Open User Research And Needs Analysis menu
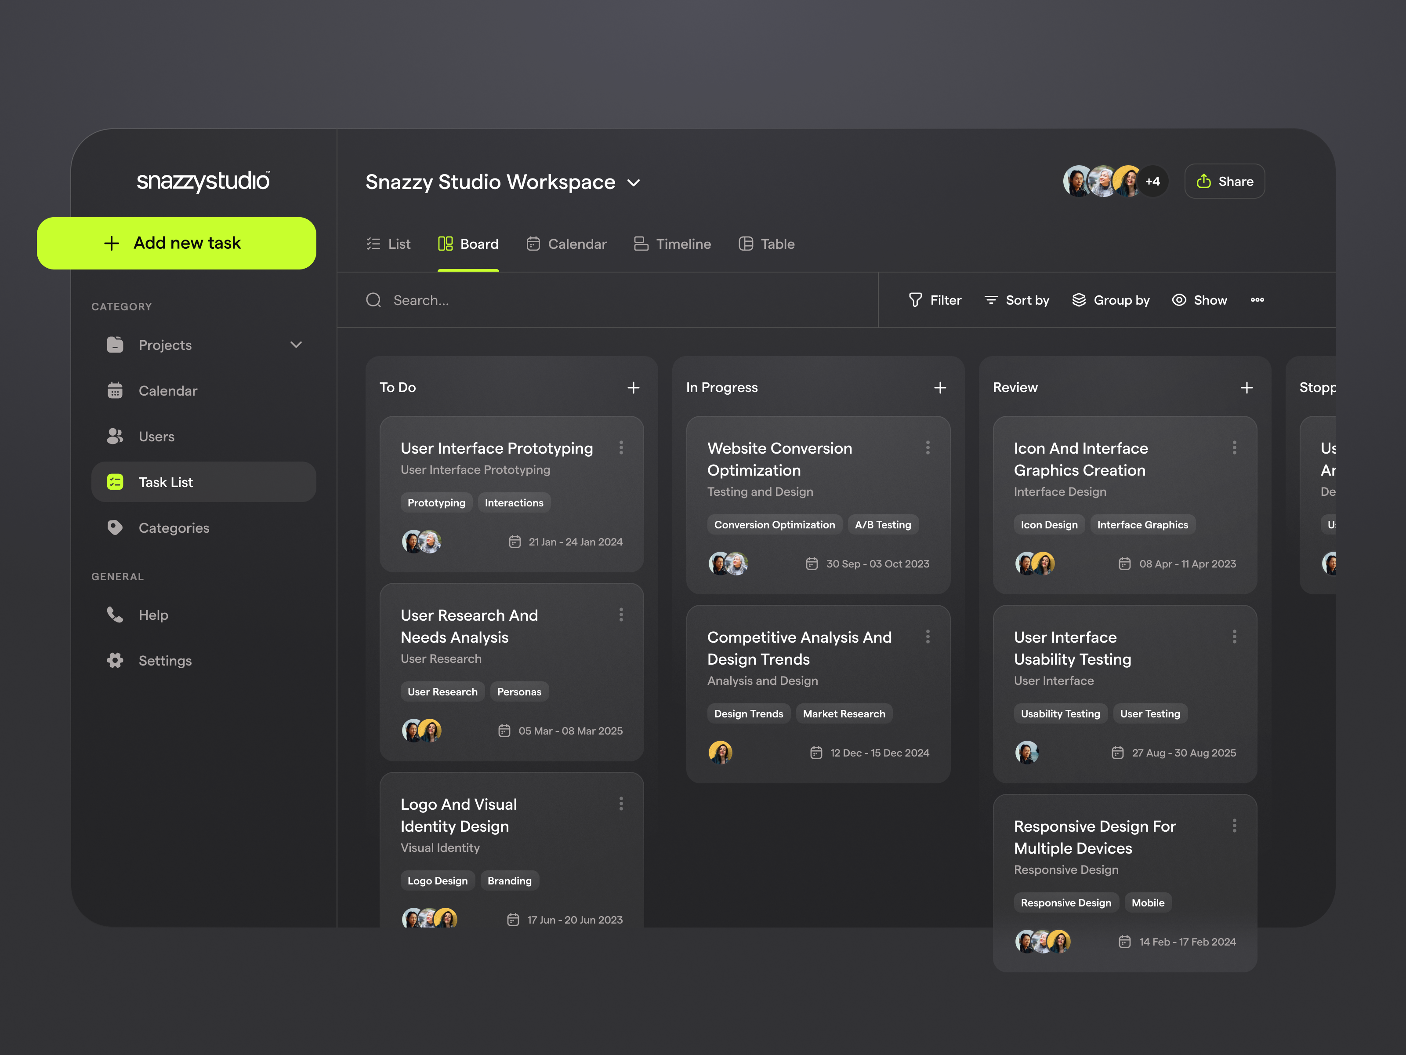This screenshot has height=1055, width=1406. click(621, 614)
